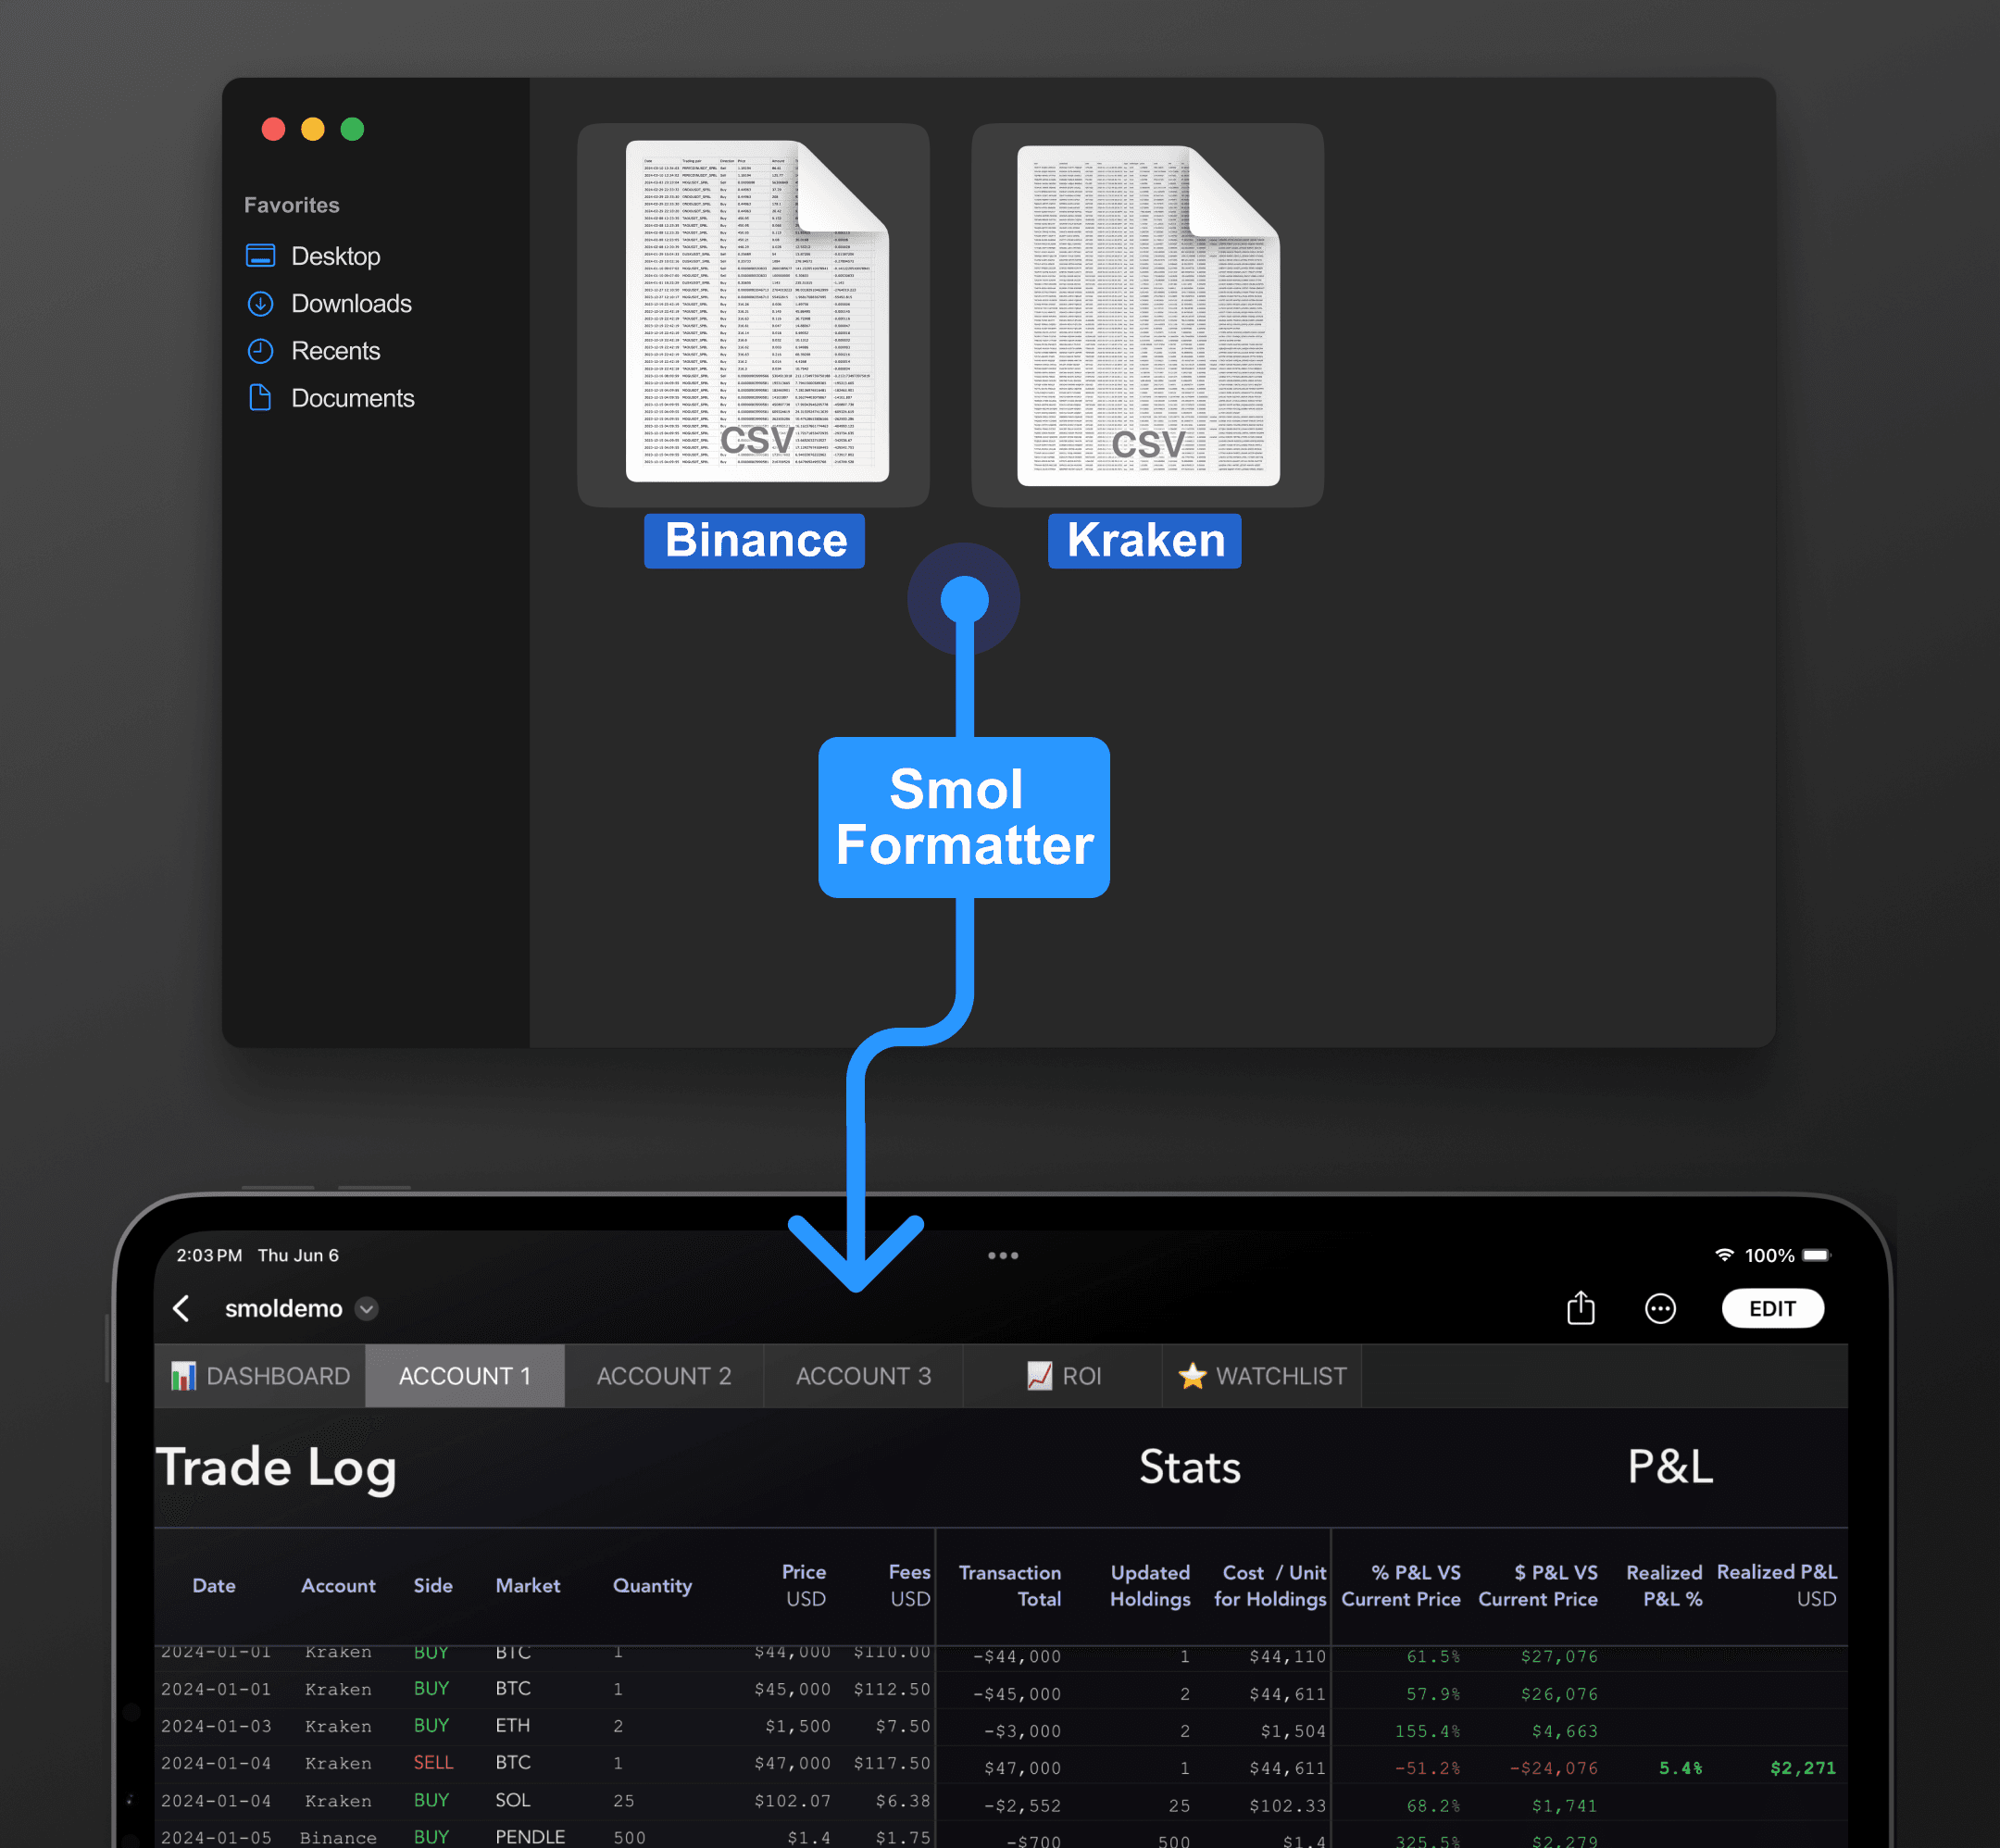2000x1848 pixels.
Task: Tap the share icon in spreadsheet toolbar
Action: coord(1580,1307)
